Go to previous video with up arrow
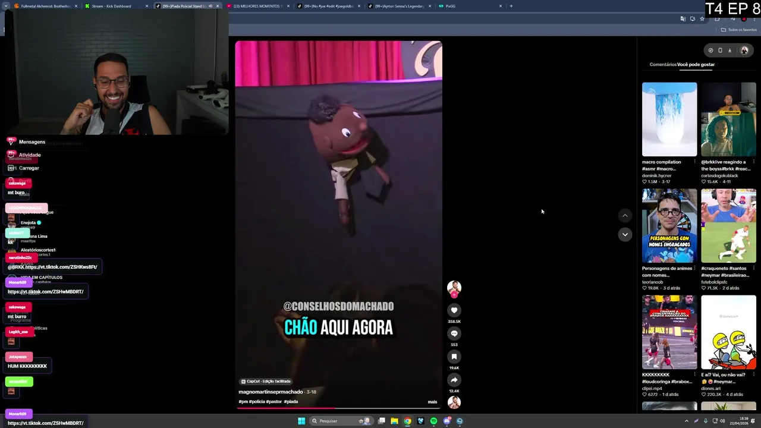Screen dimensions: 761x428 (624, 215)
